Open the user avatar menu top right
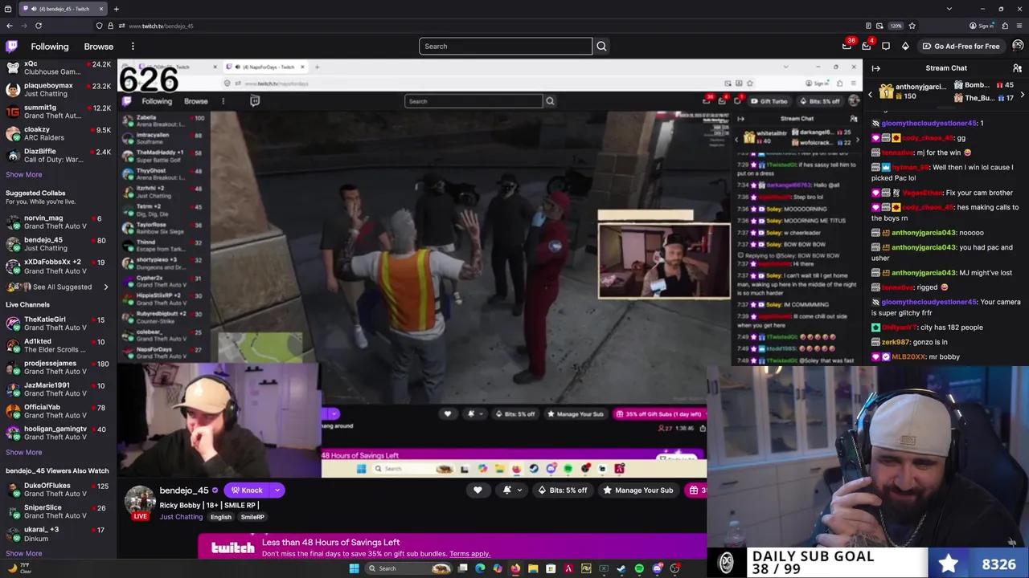 [x=1018, y=46]
